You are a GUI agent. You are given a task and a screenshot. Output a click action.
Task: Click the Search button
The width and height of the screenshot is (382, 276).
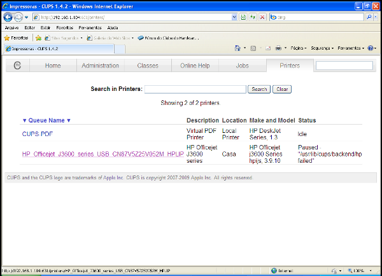[x=259, y=89]
